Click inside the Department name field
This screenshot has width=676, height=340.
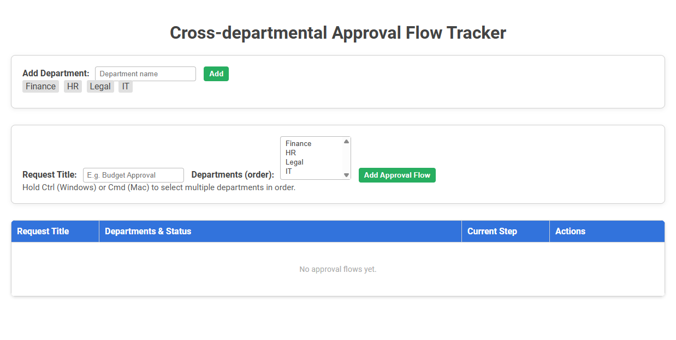pyautogui.click(x=145, y=73)
